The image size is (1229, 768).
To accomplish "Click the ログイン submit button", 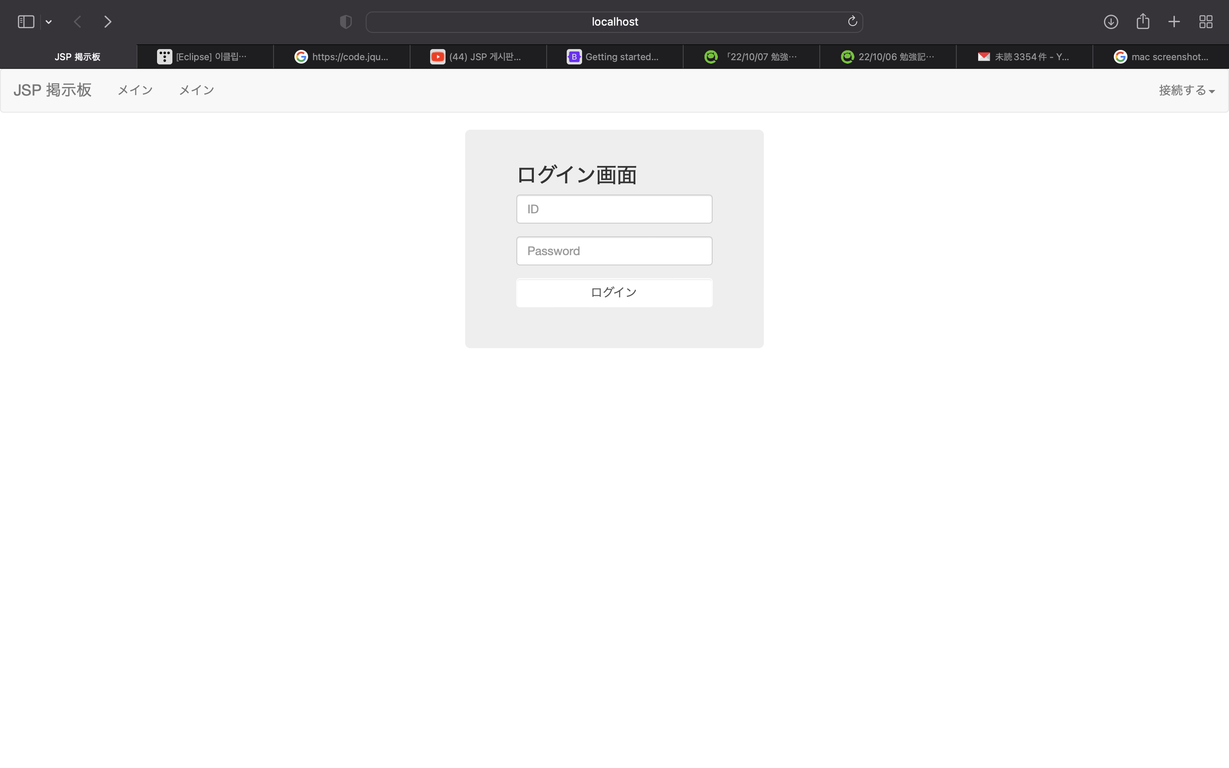I will 614,293.
